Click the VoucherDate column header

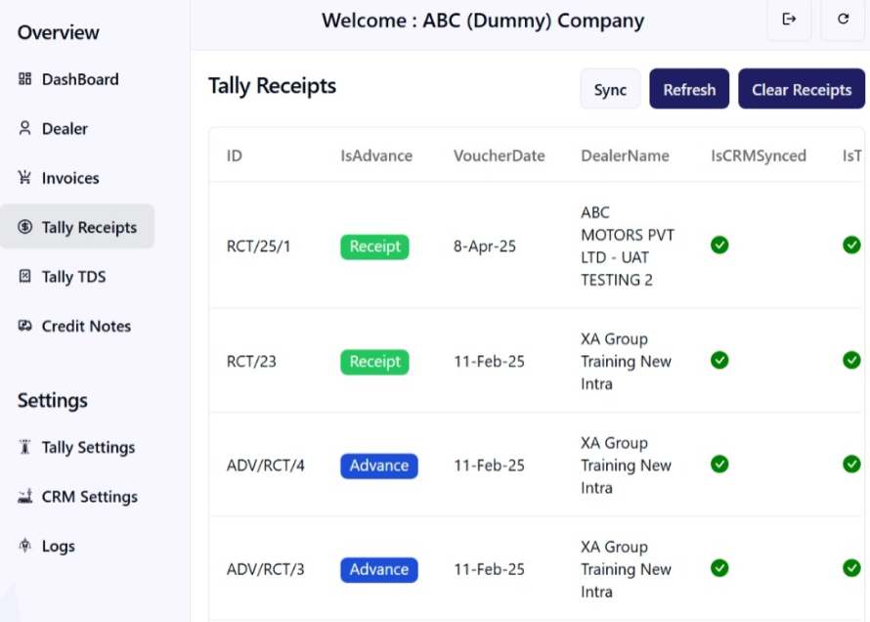[x=499, y=155]
